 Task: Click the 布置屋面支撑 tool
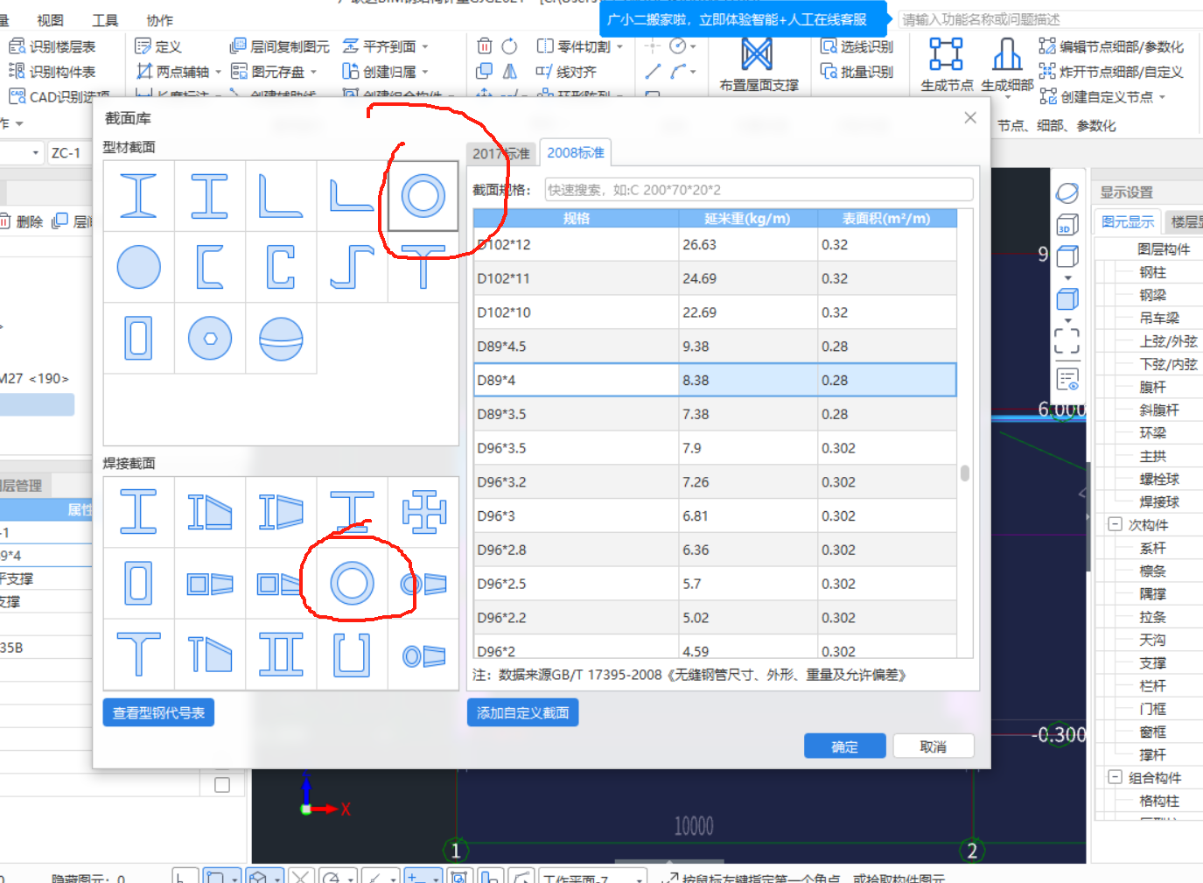click(759, 65)
